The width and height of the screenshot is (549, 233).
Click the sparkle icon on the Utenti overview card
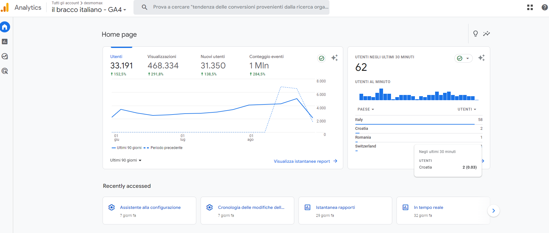click(x=334, y=58)
